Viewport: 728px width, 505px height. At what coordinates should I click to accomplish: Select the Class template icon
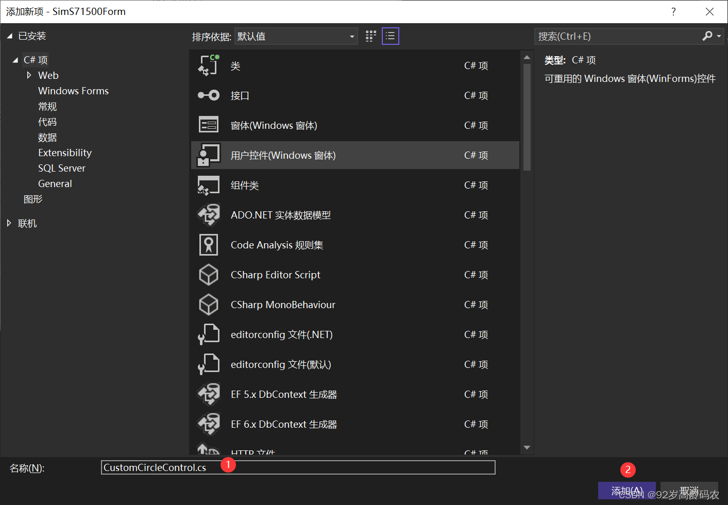(x=209, y=65)
